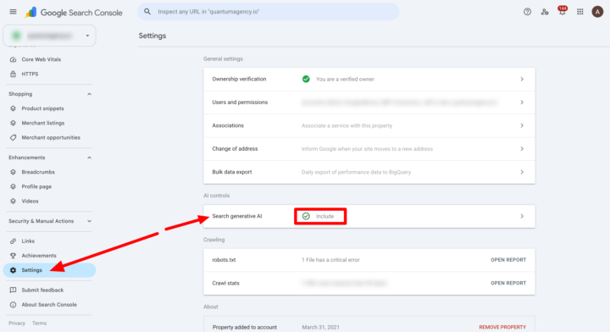The height and width of the screenshot is (332, 610).
Task: Expand Associations chevron
Action: [522, 125]
